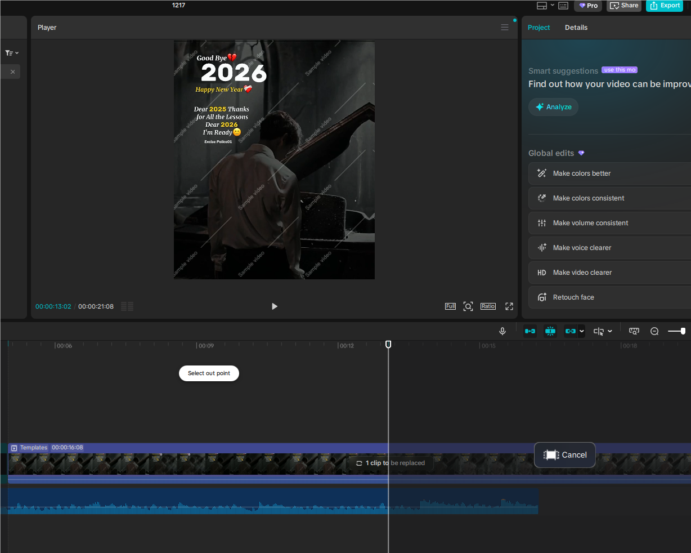Viewport: 691px width, 553px height.
Task: Open the Player panel hamburger menu
Action: point(504,27)
